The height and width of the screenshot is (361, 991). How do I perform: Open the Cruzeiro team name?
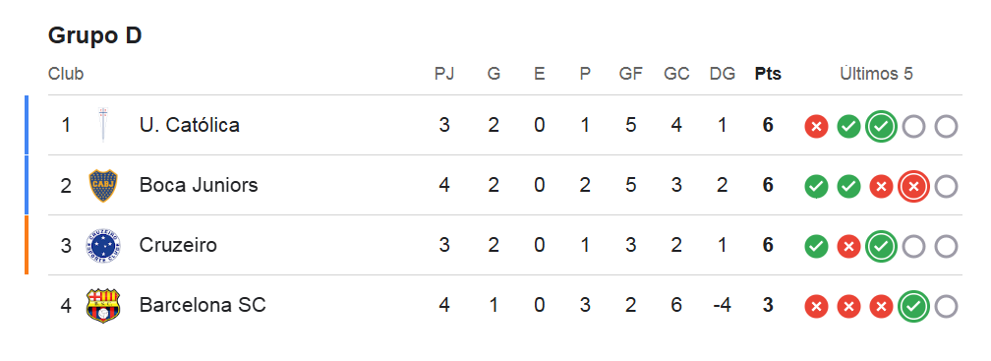click(178, 245)
